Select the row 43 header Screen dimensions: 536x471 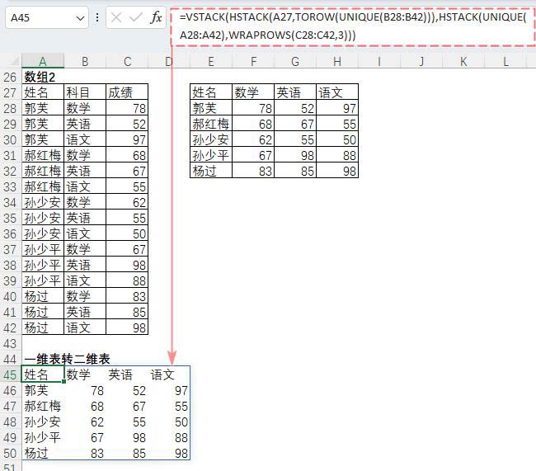click(x=10, y=343)
